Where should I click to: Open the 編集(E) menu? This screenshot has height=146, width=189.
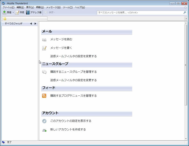(x=20, y=7)
